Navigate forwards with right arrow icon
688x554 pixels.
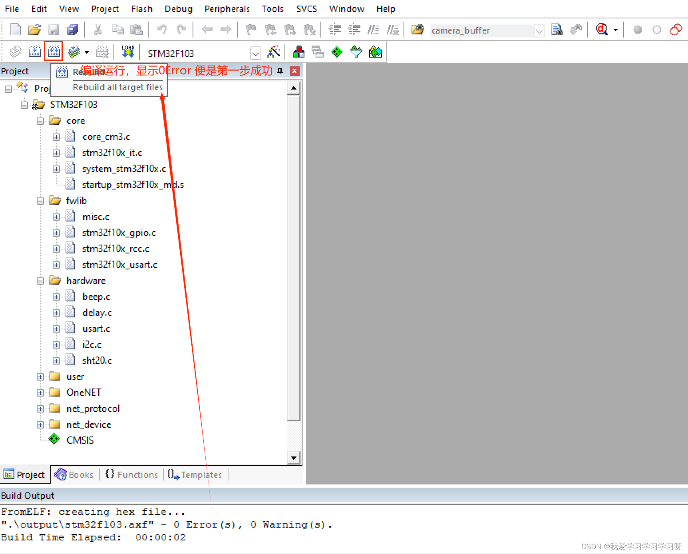[x=226, y=30]
